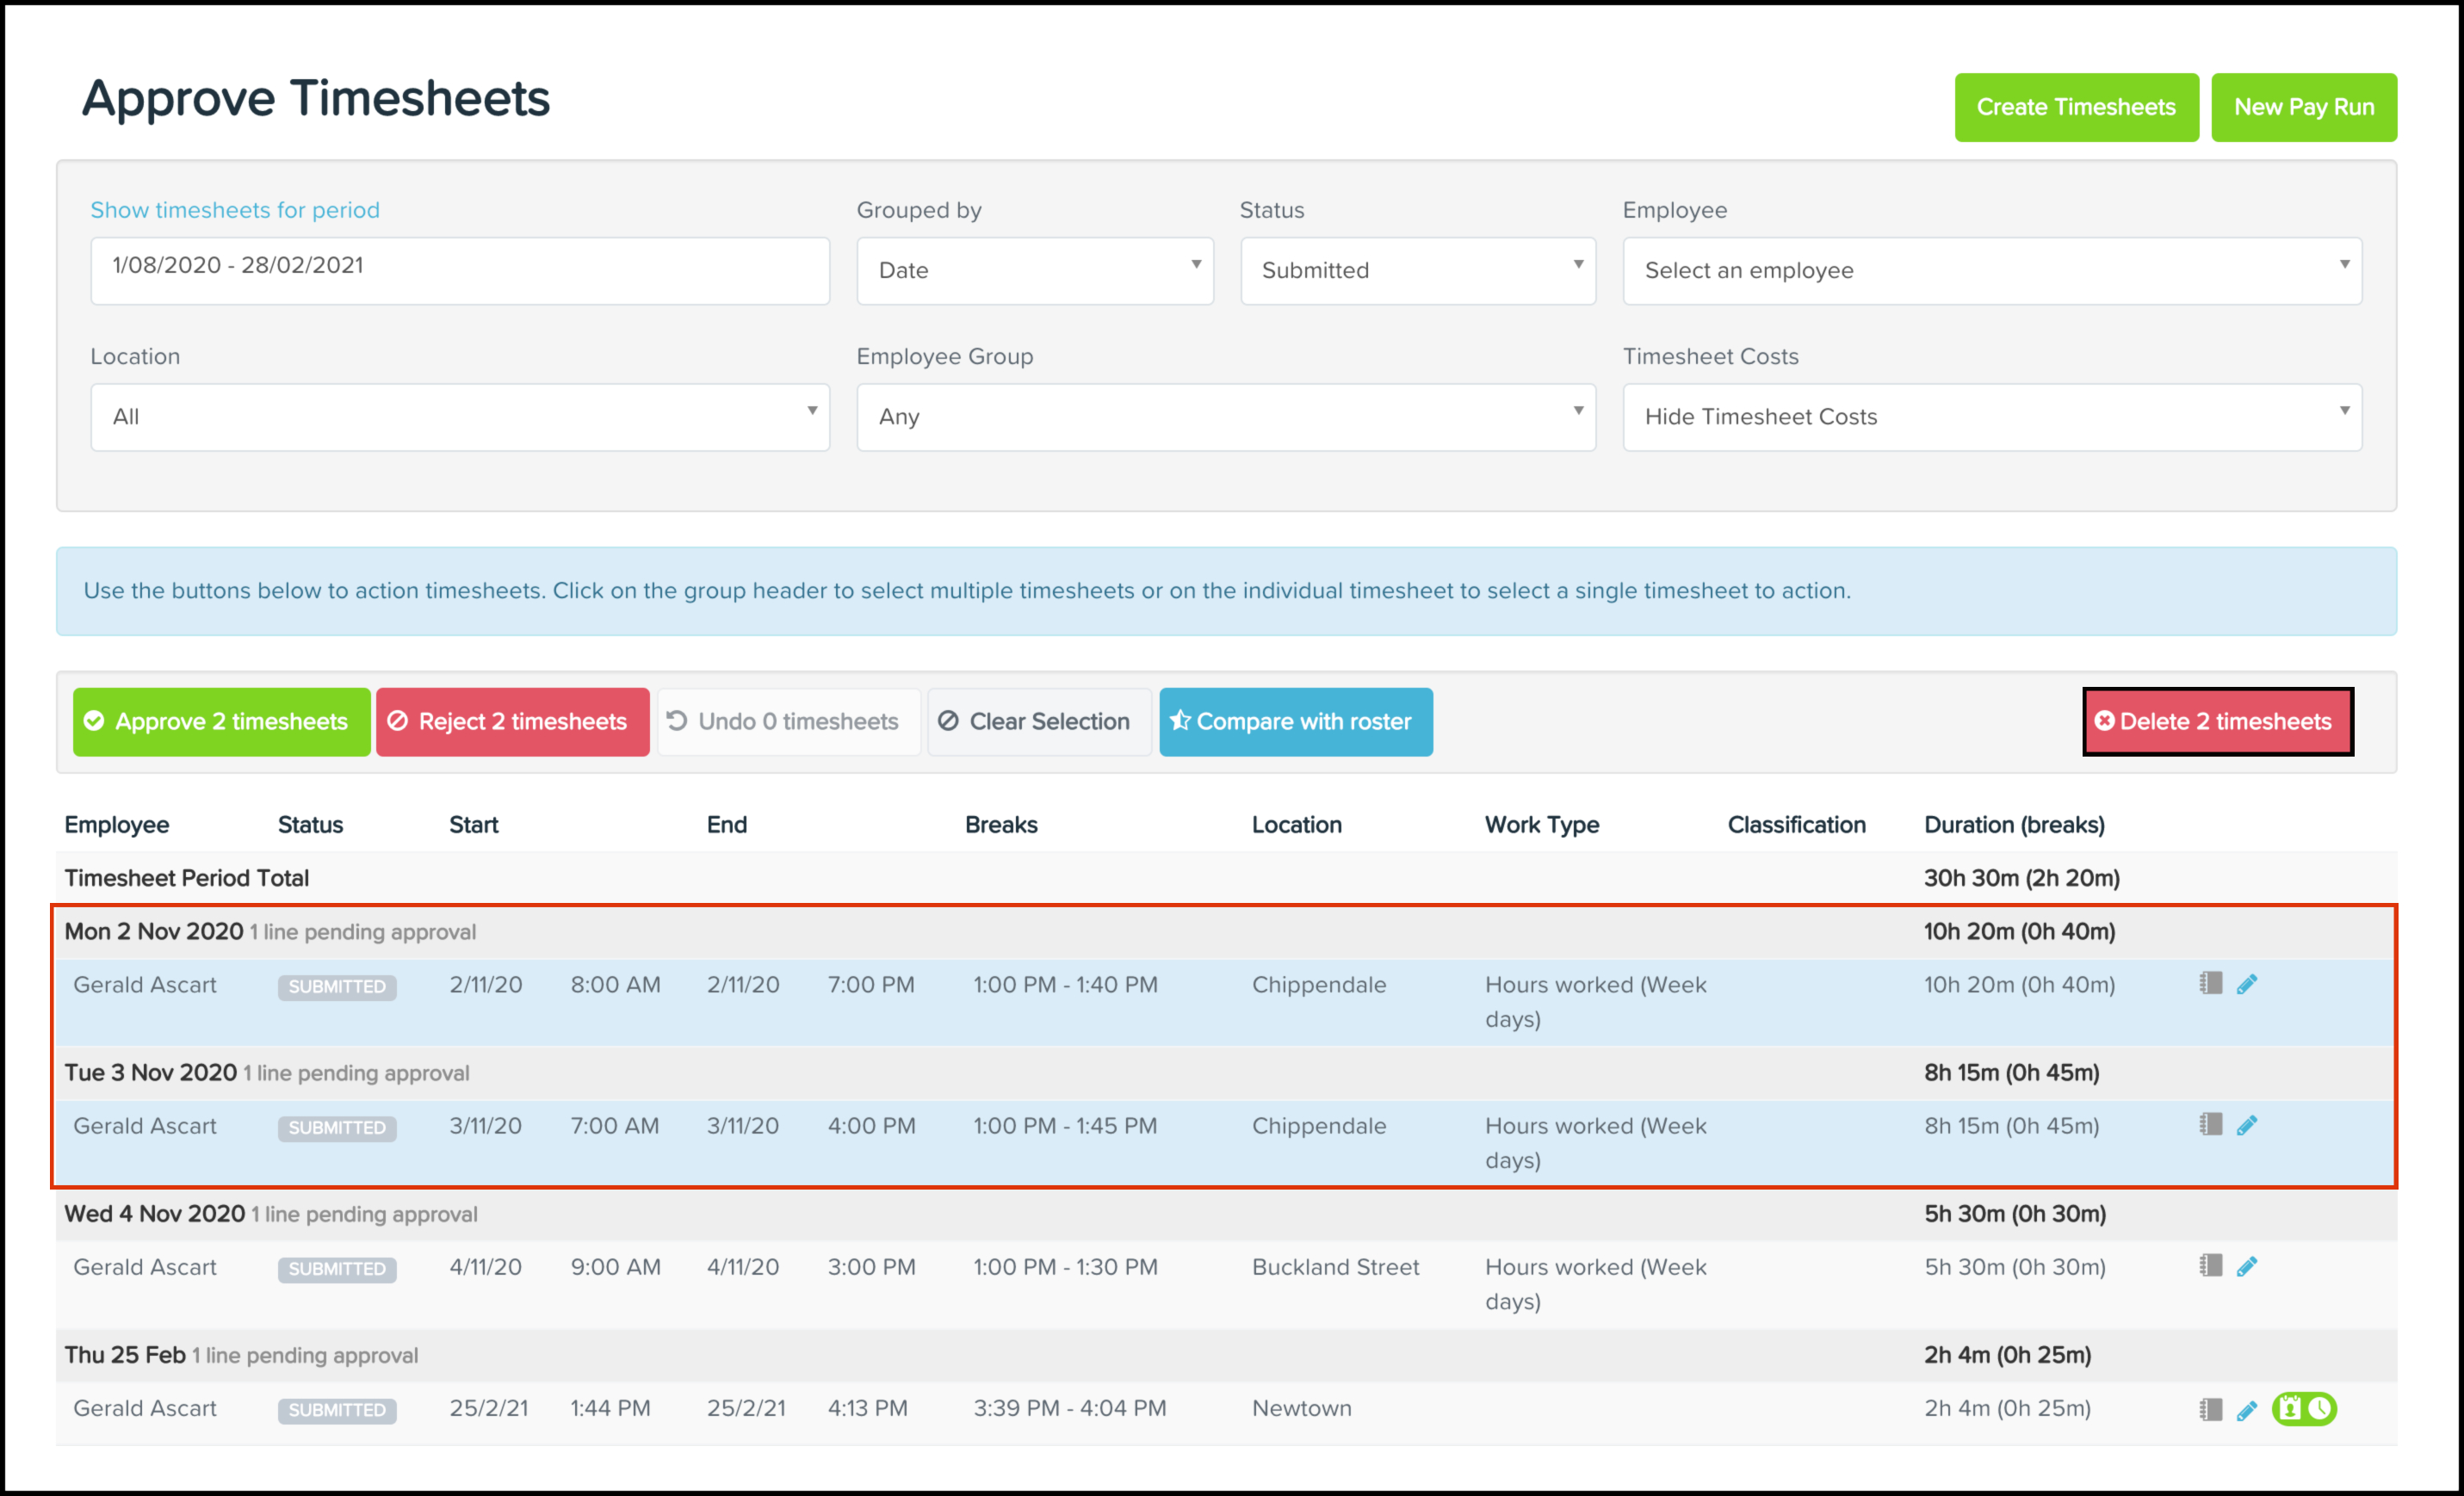Open the Timesheet Costs dropdown
Image resolution: width=2464 pixels, height=1496 pixels.
point(1991,416)
